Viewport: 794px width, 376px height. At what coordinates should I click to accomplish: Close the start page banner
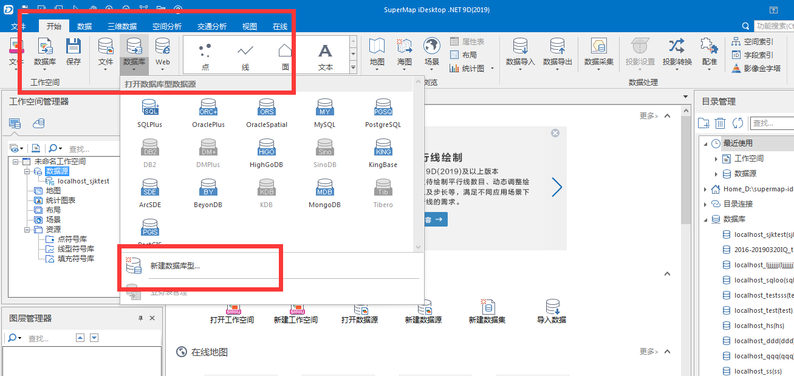click(555, 133)
